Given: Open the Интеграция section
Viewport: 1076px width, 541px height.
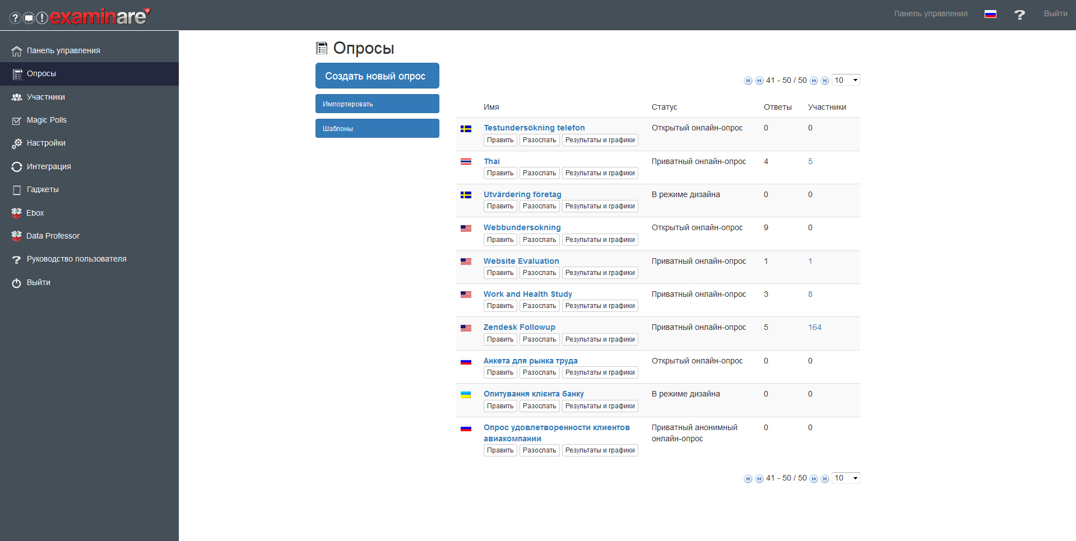Looking at the screenshot, I should (x=49, y=166).
